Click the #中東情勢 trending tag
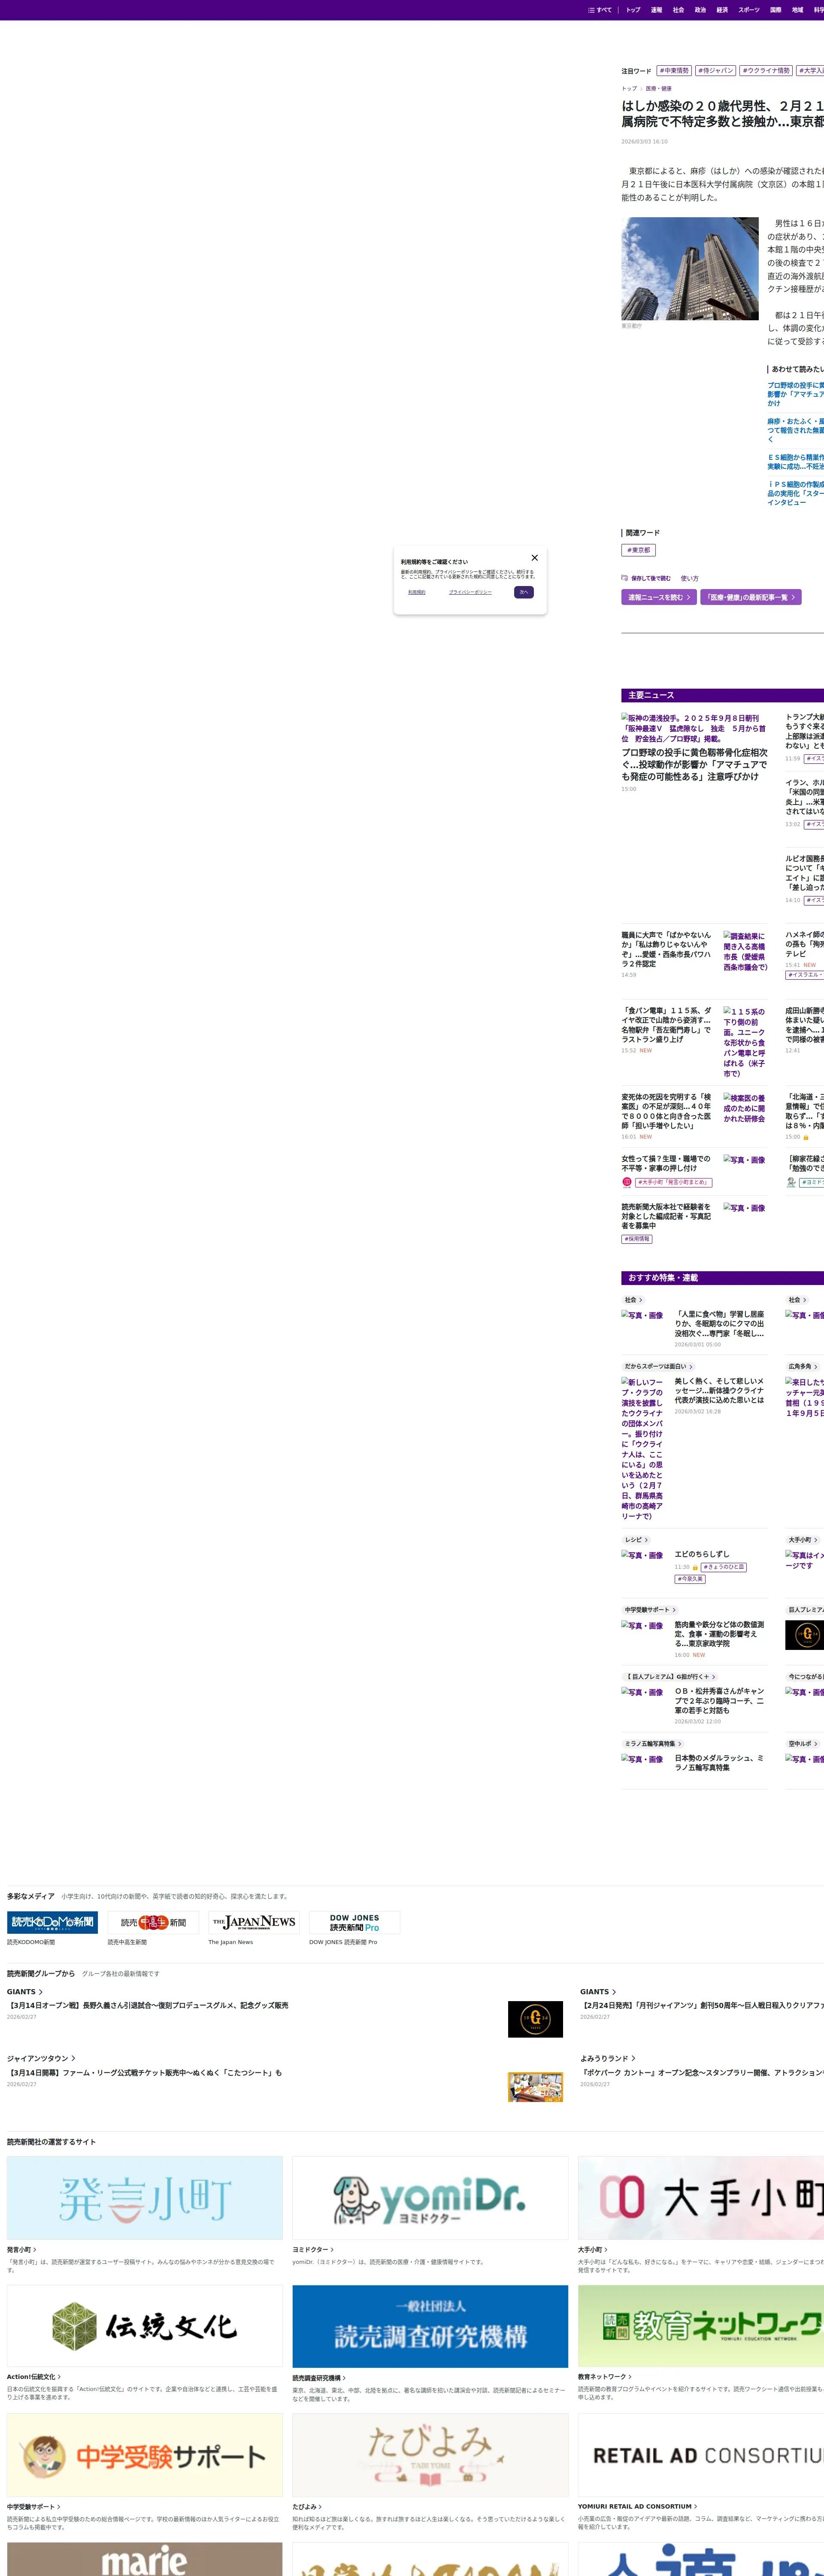Viewport: 824px width, 2576px height. 675,71
